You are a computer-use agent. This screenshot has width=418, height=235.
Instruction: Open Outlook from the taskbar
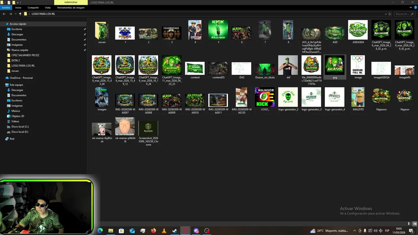132,231
